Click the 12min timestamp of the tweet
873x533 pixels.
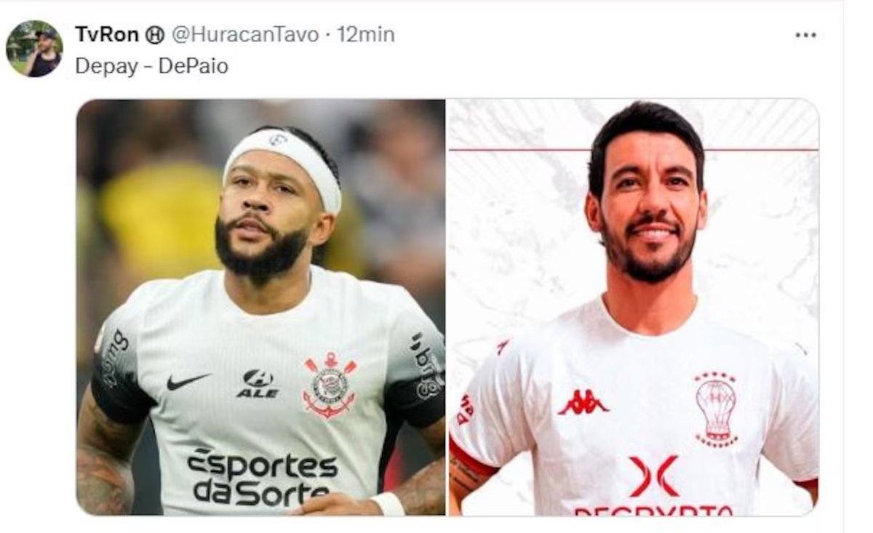pos(366,35)
